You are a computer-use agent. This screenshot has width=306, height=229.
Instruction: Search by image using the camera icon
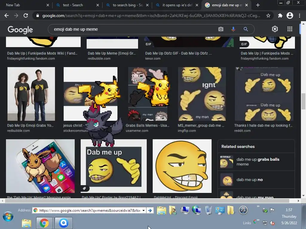click(x=221, y=29)
